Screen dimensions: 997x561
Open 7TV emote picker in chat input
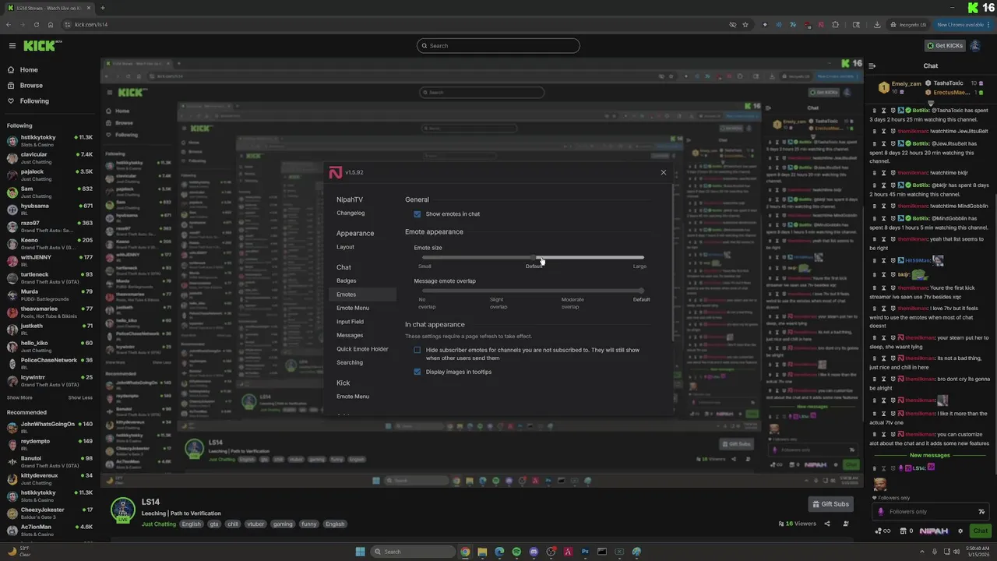(981, 512)
